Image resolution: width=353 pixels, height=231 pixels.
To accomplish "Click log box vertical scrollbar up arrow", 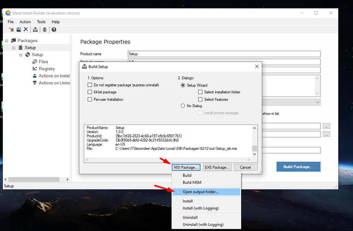I will click(254, 128).
